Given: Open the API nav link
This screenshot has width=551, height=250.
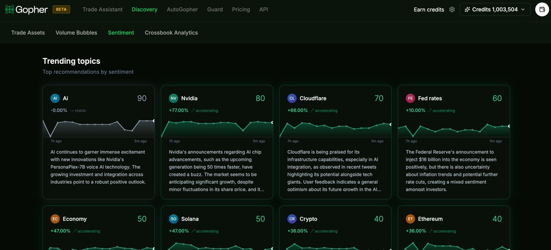Looking at the screenshot, I should (264, 9).
